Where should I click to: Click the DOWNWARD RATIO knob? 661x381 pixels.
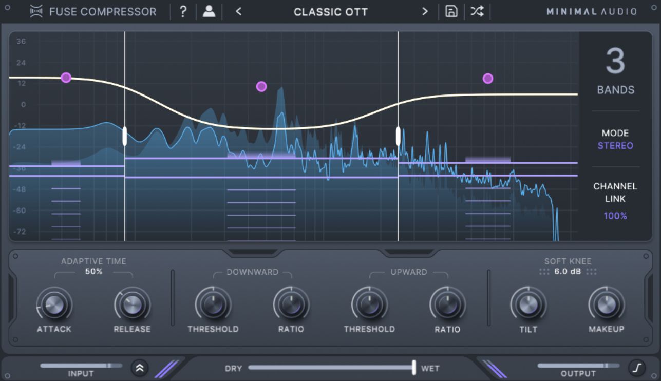(291, 305)
